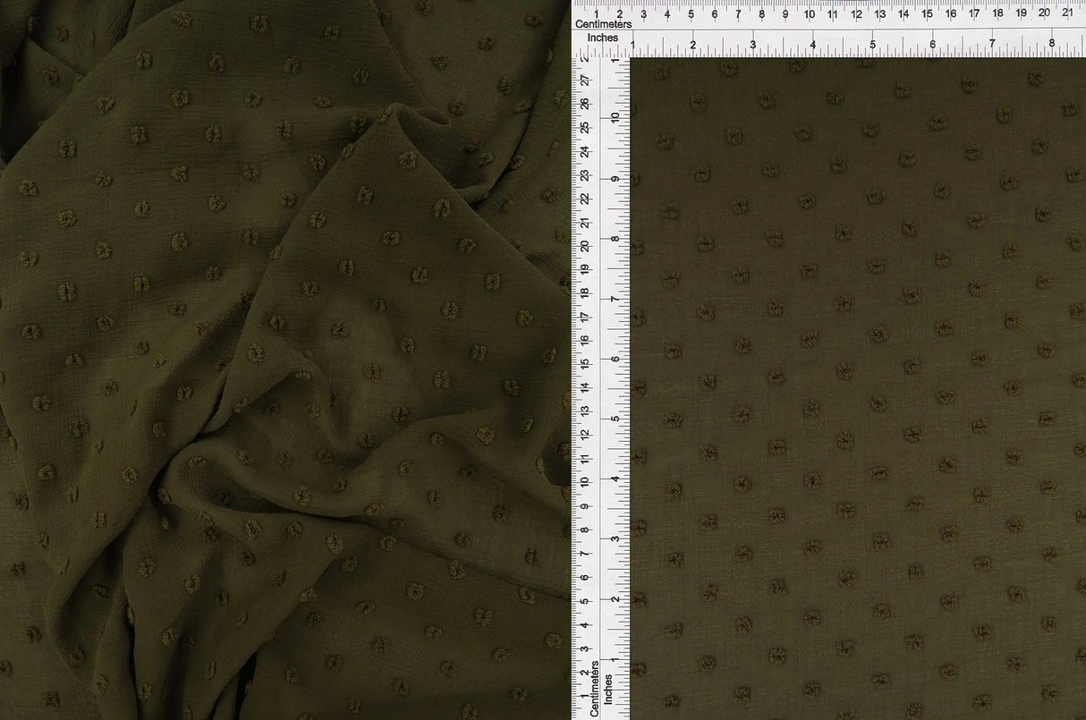
Task: Click the 8 on the top inches ruler
Action: click(1053, 42)
